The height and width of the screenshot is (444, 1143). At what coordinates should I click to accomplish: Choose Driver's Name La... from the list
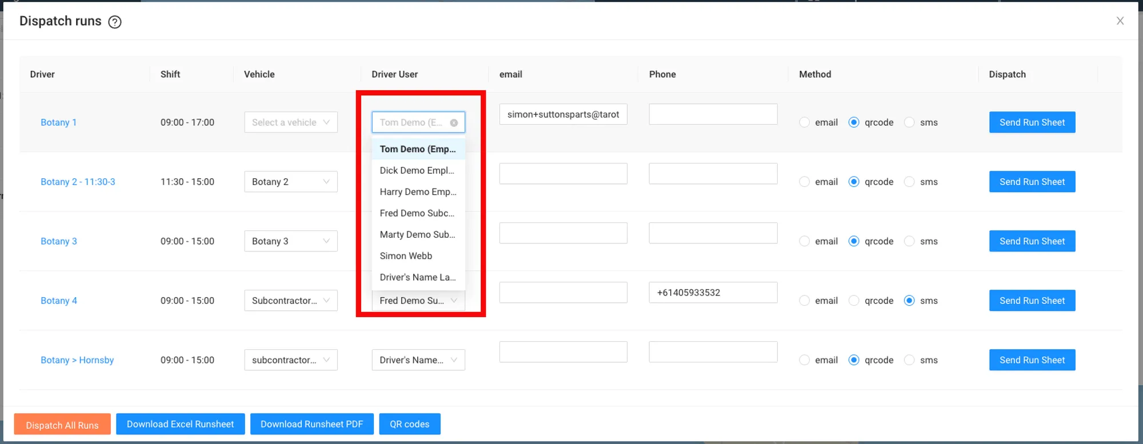(418, 277)
